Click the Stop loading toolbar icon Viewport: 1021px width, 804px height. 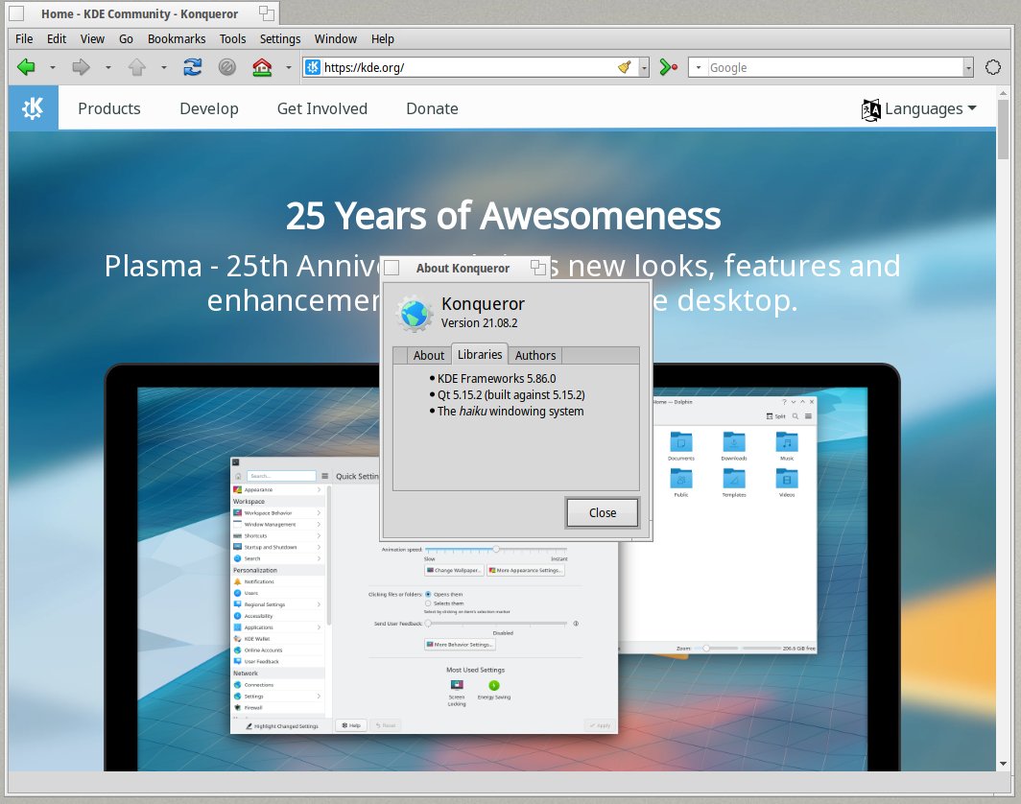227,67
